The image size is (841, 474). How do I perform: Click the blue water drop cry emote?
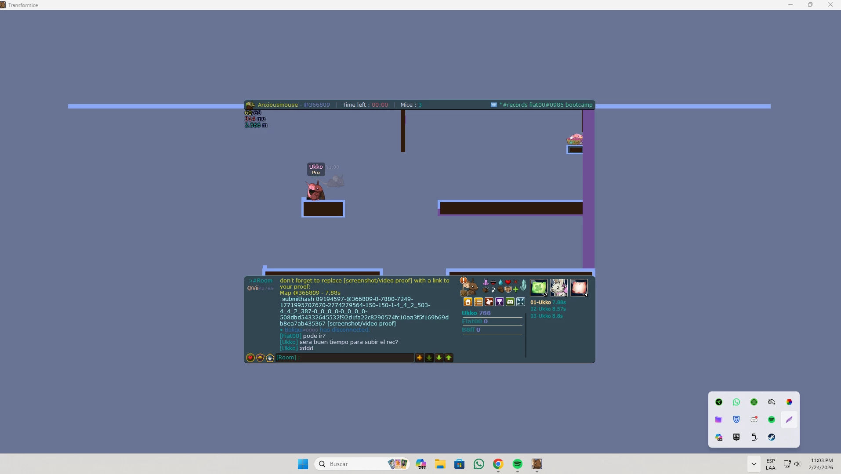pos(500,282)
